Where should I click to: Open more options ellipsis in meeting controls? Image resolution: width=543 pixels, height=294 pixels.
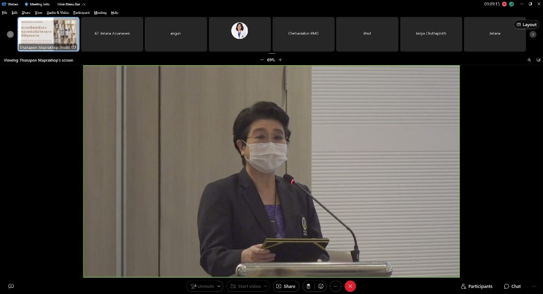coord(335,286)
